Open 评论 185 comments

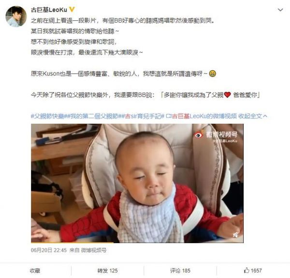[x=180, y=271]
